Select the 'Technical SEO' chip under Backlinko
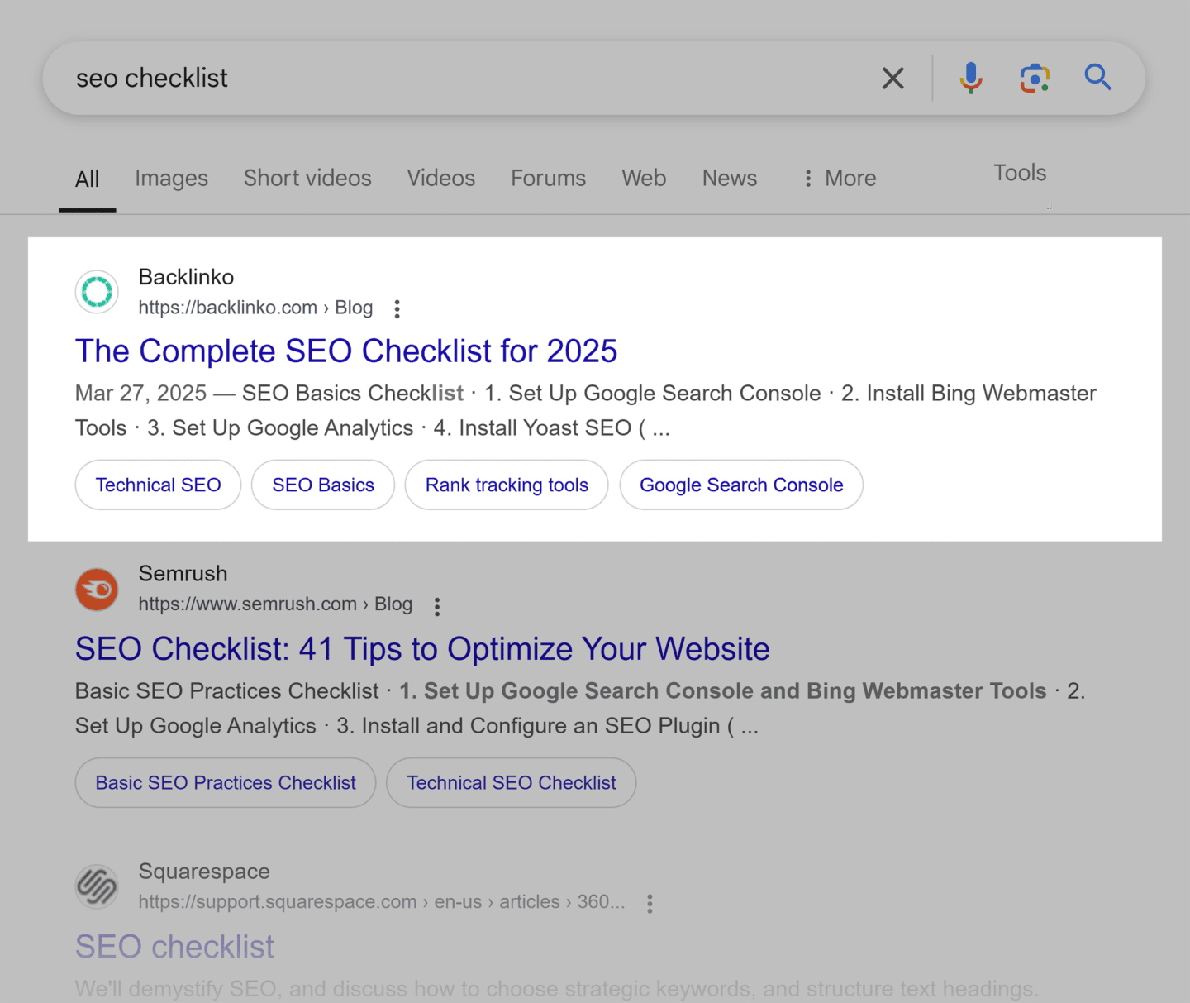 [x=158, y=485]
